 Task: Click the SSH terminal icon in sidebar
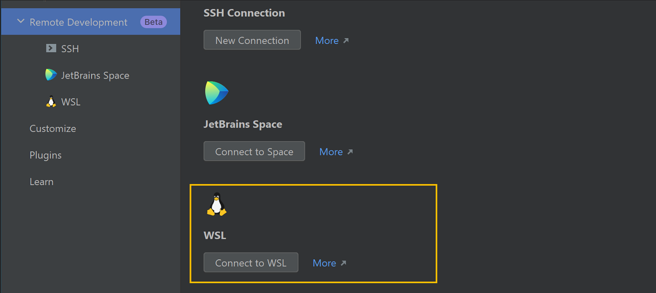pos(51,48)
